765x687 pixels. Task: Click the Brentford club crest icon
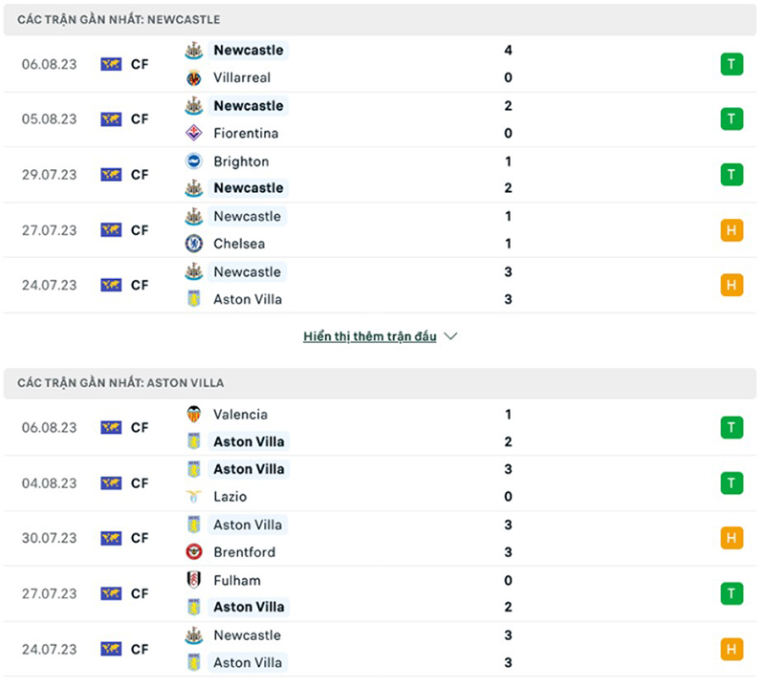coord(194,551)
